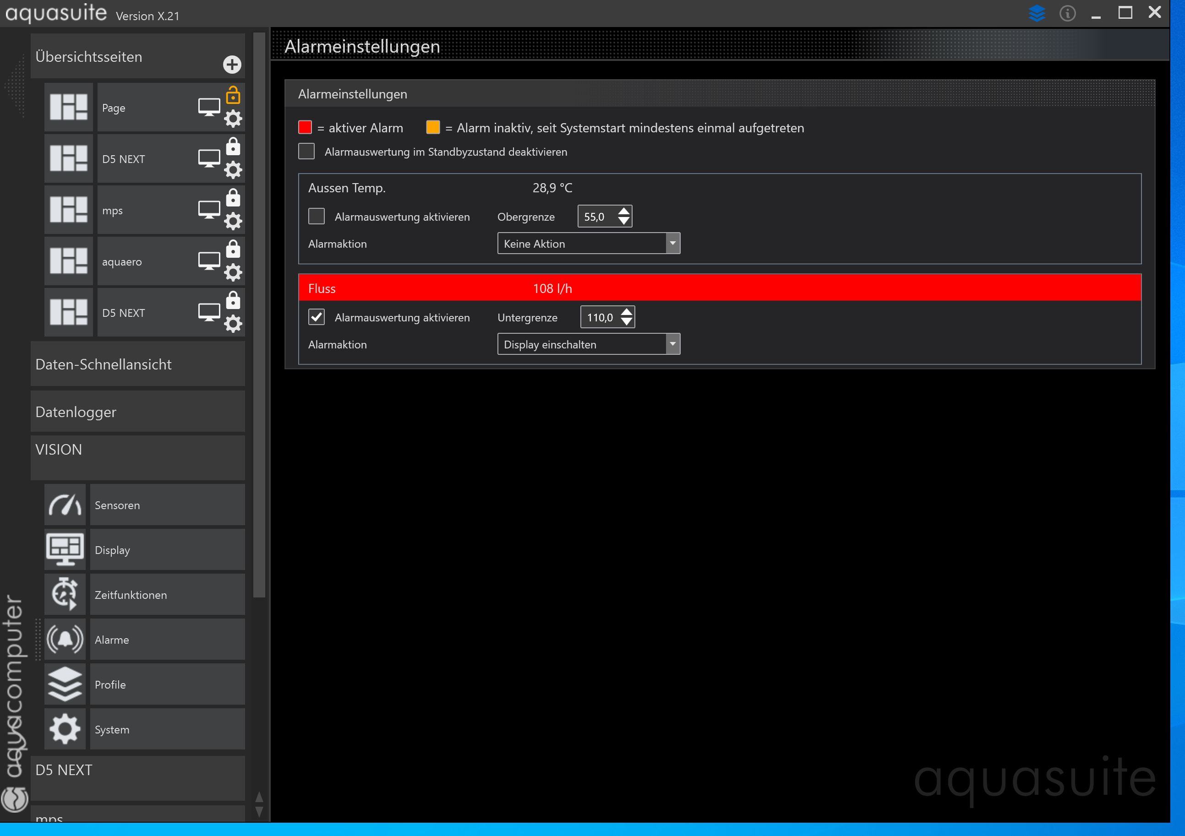This screenshot has width=1185, height=836.
Task: Open profiles via title bar layers icon
Action: tap(1037, 13)
